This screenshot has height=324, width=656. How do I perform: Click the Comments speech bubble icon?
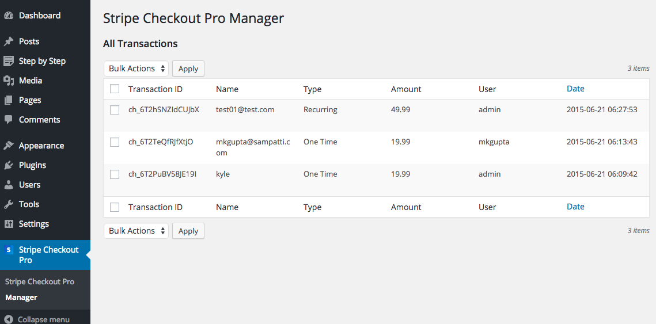pyautogui.click(x=9, y=120)
